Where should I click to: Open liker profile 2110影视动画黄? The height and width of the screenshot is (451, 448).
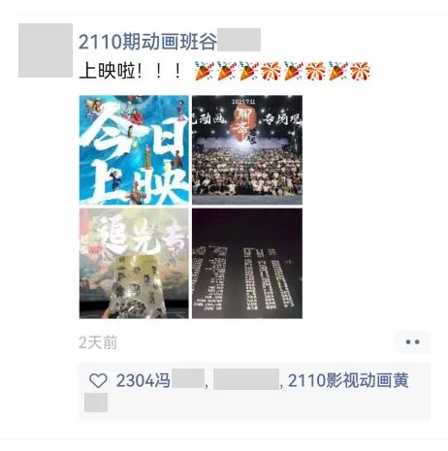pyautogui.click(x=348, y=380)
